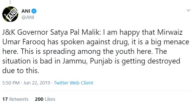
Task: Click the retweet count number 17
Action: coord(4,99)
